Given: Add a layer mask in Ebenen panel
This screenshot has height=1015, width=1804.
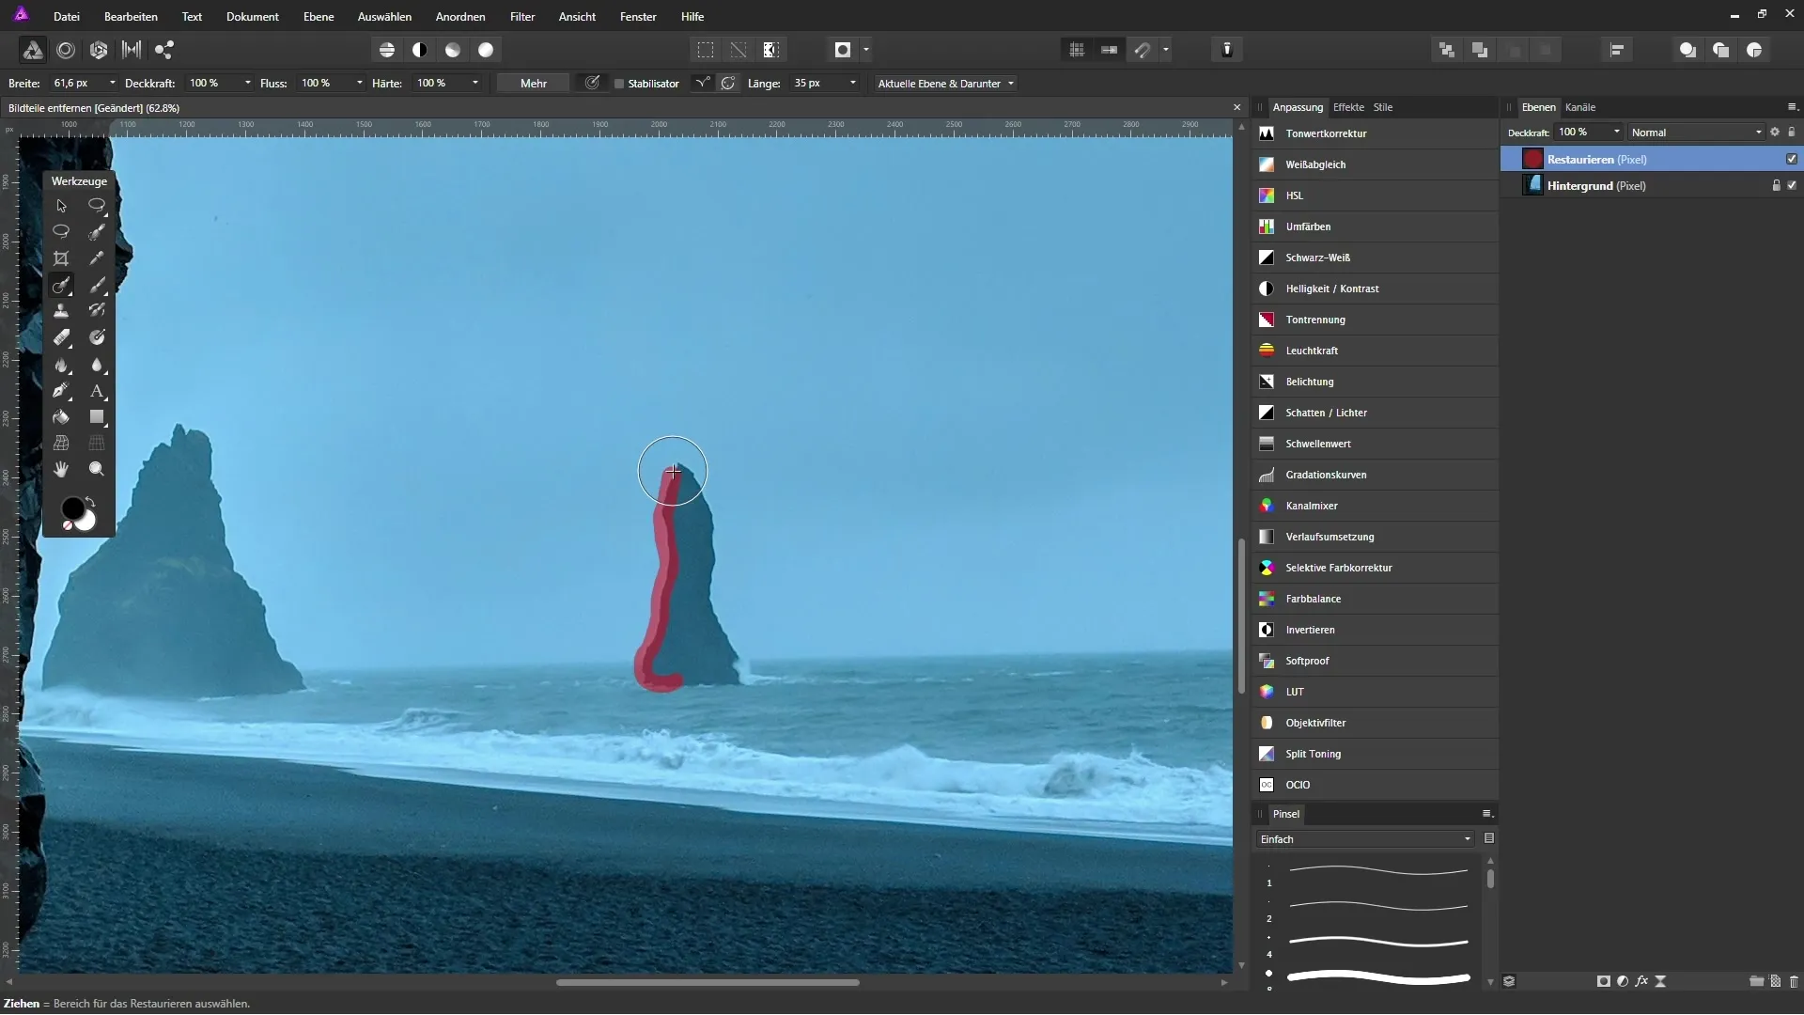Looking at the screenshot, I should click(x=1603, y=981).
